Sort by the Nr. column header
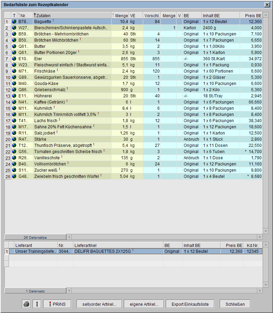 pyautogui.click(x=25, y=15)
